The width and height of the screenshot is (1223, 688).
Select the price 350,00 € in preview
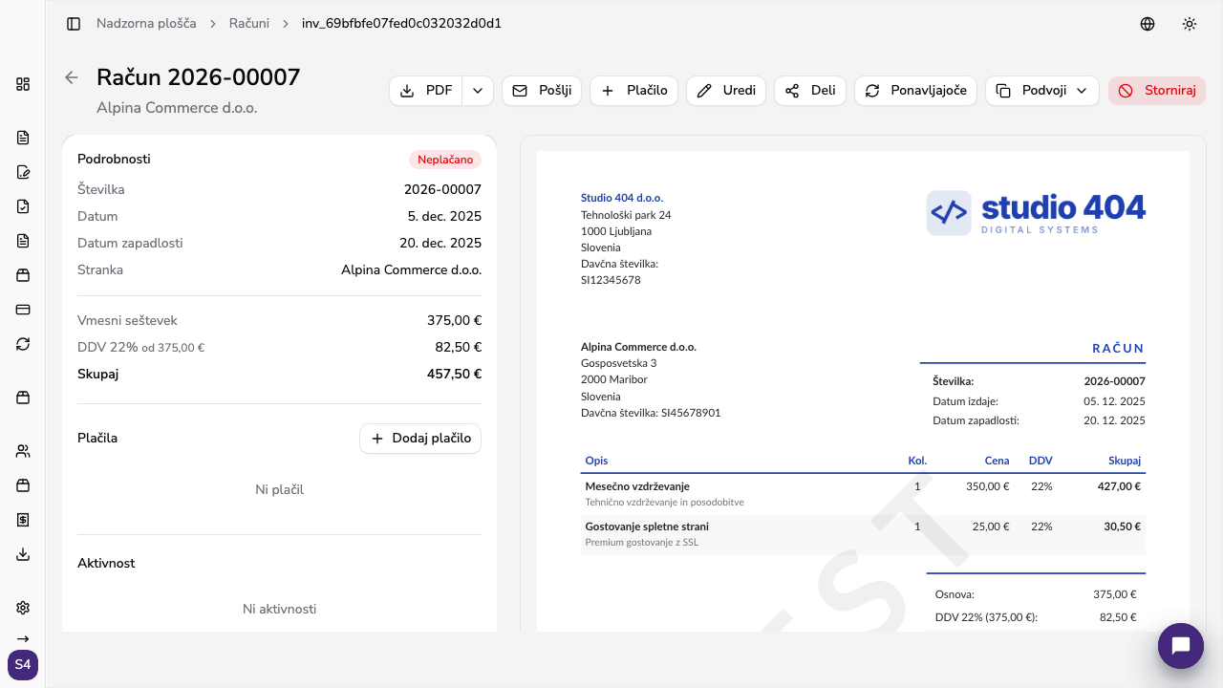[988, 486]
